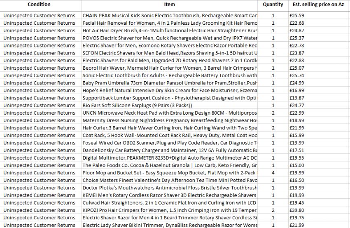Click the £25.74 price cell

click(319, 75)
